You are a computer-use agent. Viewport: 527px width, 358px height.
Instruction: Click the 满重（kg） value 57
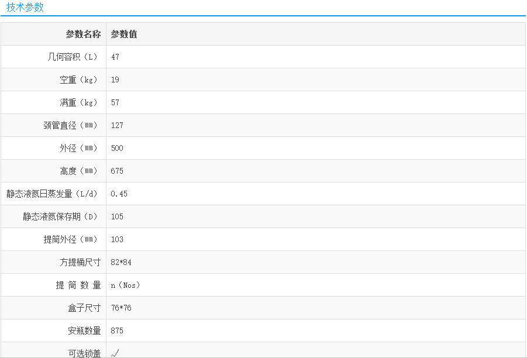pyautogui.click(x=115, y=103)
